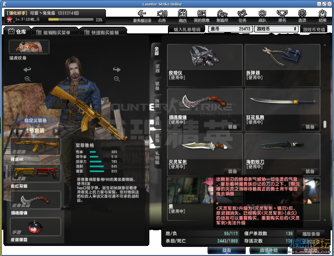This screenshot has width=334, height=256.
Task: Select the 装饰 category tab
Action: click(x=157, y=138)
